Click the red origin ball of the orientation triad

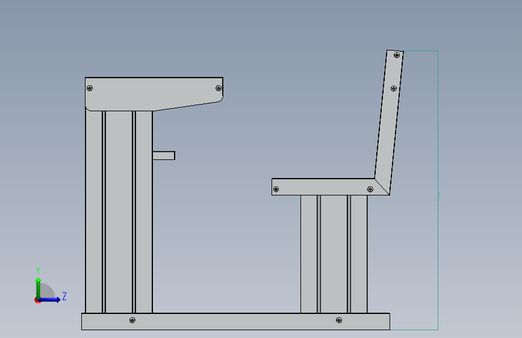coord(37,300)
